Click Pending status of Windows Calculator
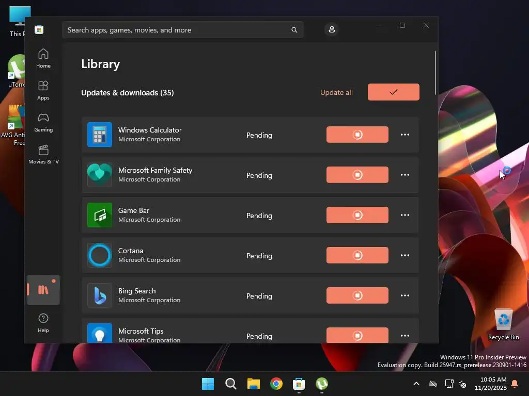Screen dimensions: 529x396 [259, 135]
